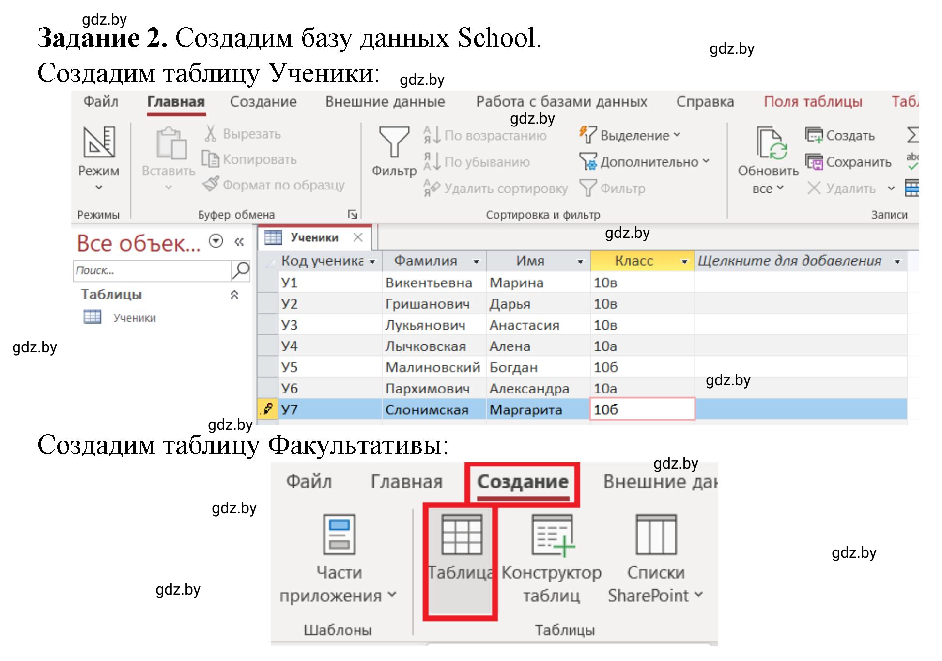This screenshot has width=942, height=661.
Task: Click Создание tab in lower ribbon
Action: pyautogui.click(x=523, y=482)
